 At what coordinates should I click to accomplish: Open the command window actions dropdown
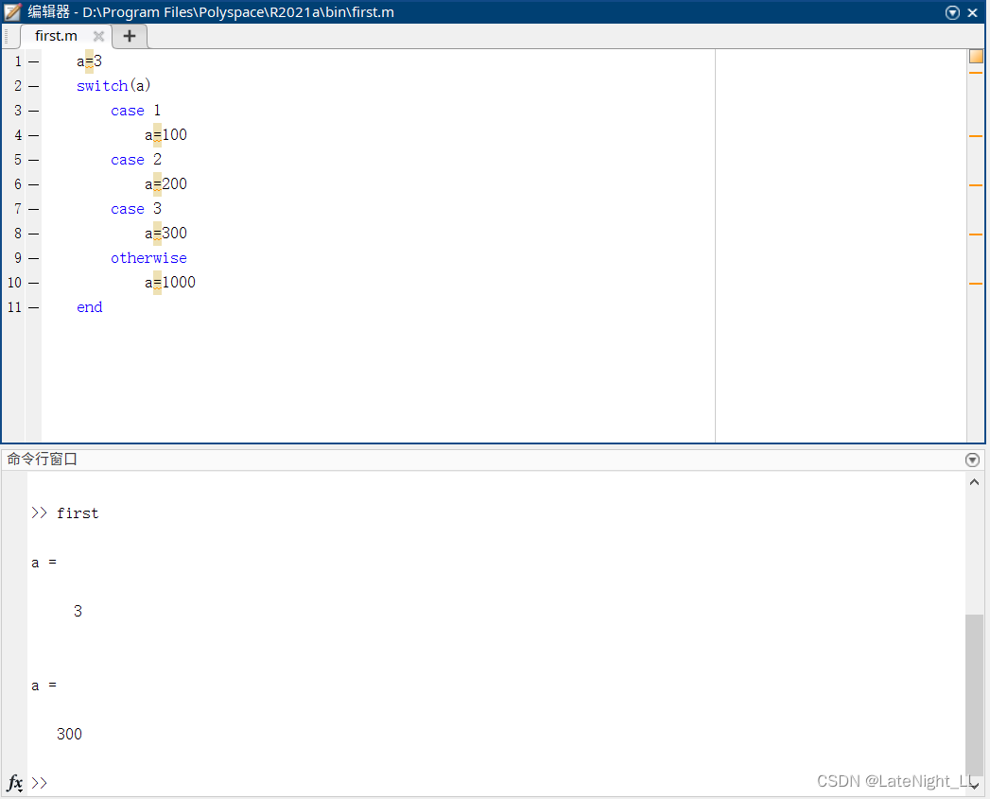click(972, 460)
